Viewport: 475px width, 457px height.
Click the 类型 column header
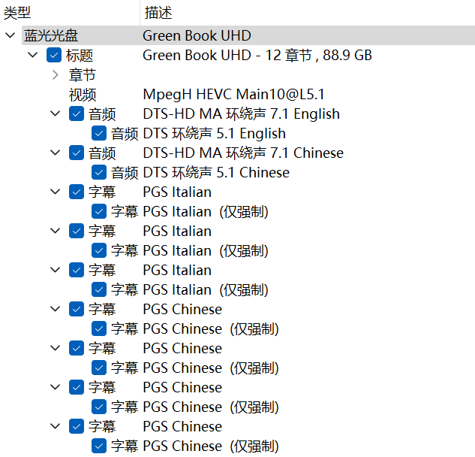point(70,13)
